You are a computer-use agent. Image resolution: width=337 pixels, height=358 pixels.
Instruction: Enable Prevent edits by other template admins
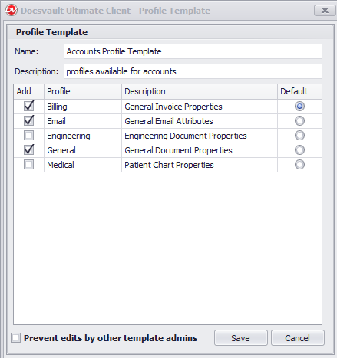[x=16, y=338]
